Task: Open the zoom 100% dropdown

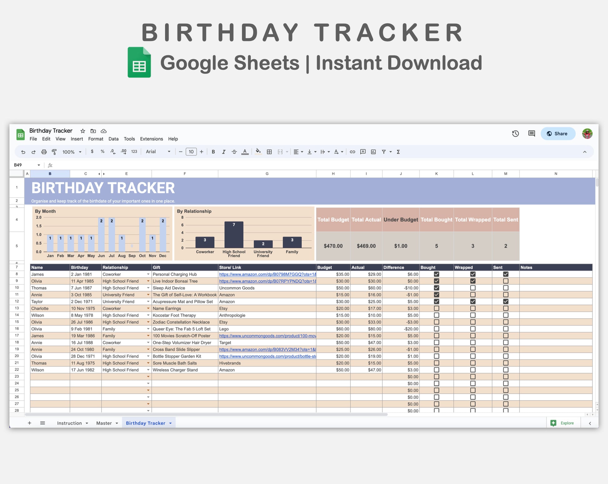Action: click(72, 152)
